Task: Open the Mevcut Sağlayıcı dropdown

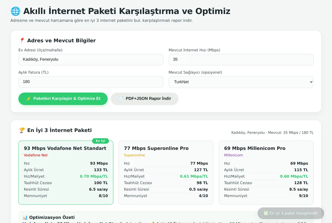Action: [241, 82]
